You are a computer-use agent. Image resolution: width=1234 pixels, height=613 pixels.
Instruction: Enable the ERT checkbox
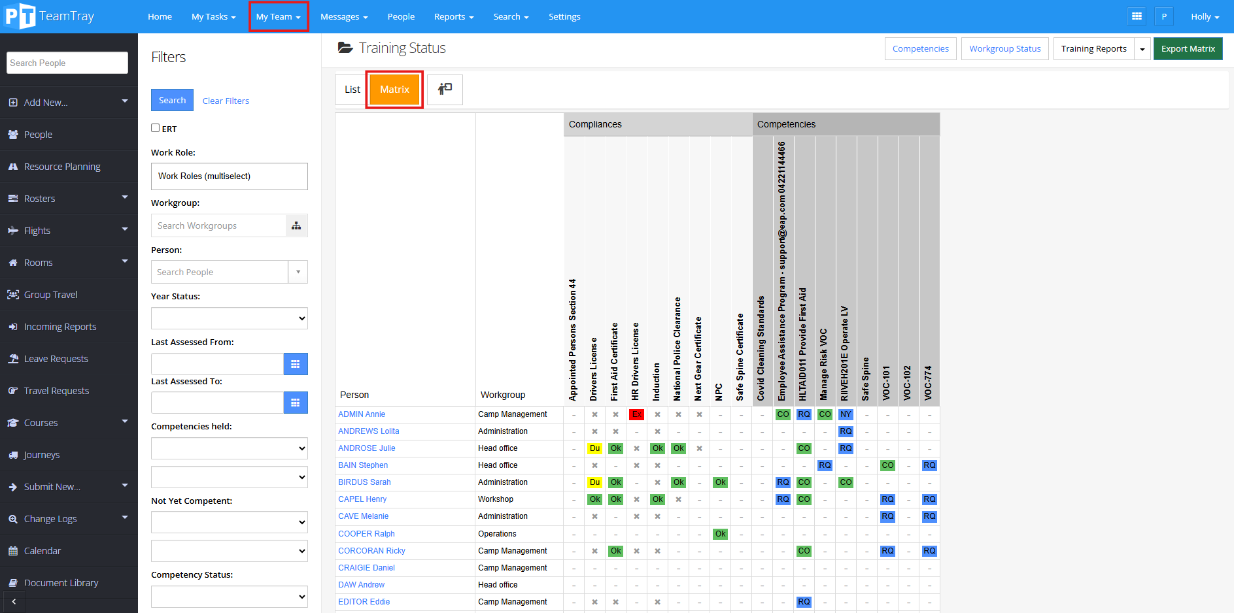[155, 128]
